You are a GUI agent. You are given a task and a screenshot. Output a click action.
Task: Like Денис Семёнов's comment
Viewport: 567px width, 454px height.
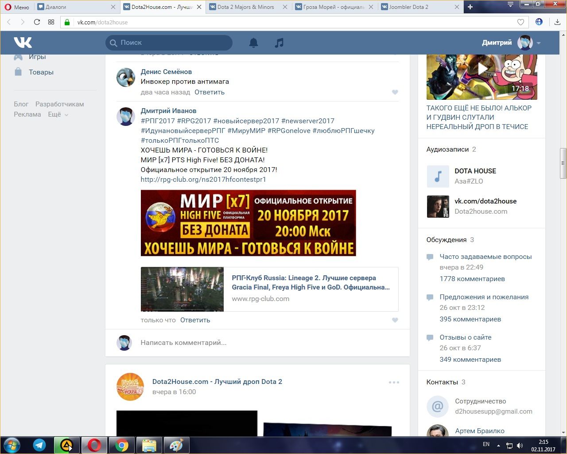(x=395, y=92)
